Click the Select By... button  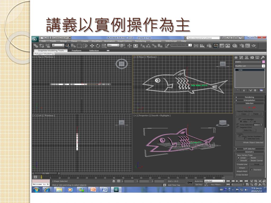point(249,130)
